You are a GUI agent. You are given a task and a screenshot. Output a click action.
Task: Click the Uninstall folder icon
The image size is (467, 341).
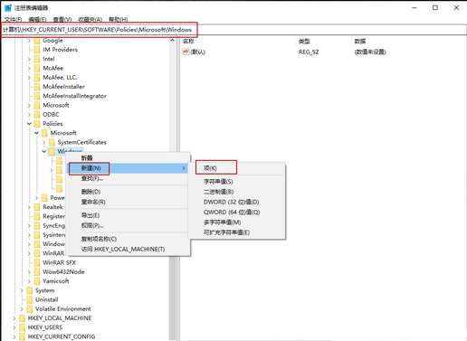(x=30, y=299)
